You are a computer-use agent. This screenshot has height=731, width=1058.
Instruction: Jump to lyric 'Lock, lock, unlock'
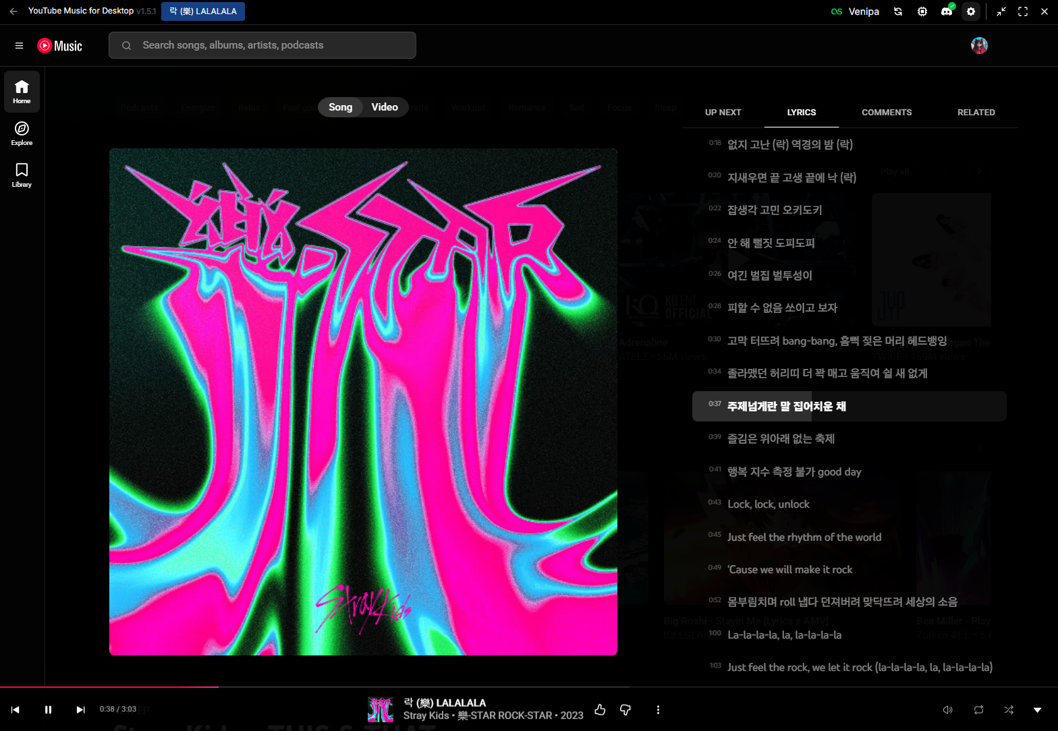coord(850,504)
